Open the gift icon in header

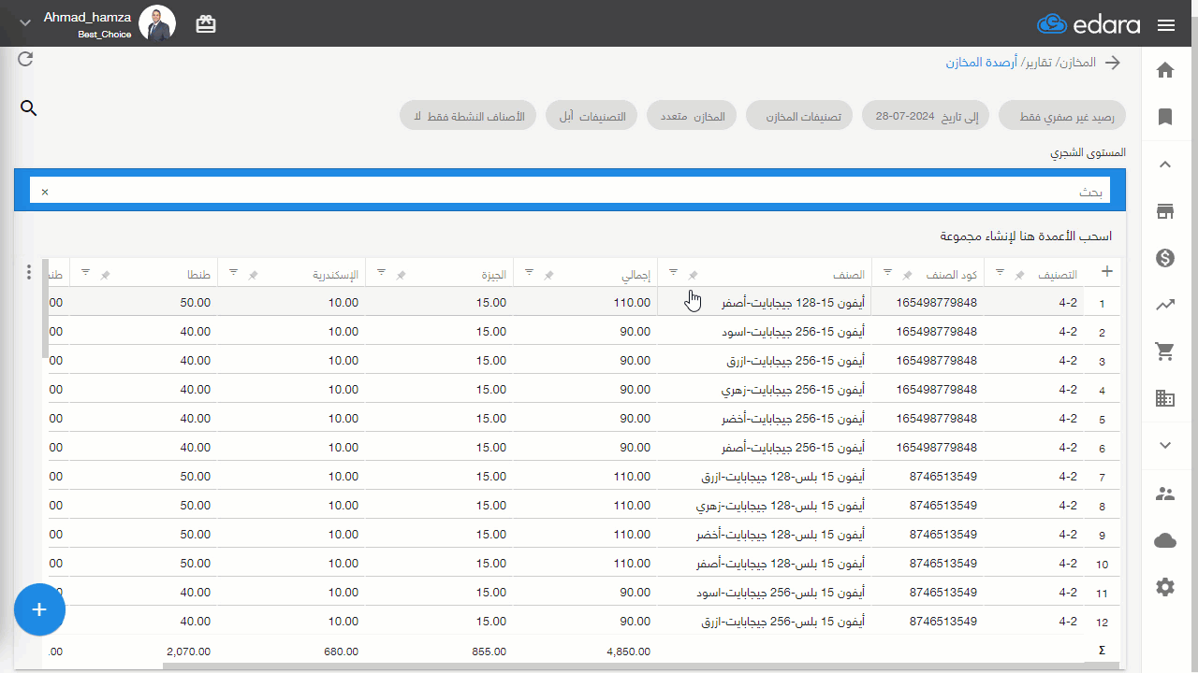(x=206, y=25)
